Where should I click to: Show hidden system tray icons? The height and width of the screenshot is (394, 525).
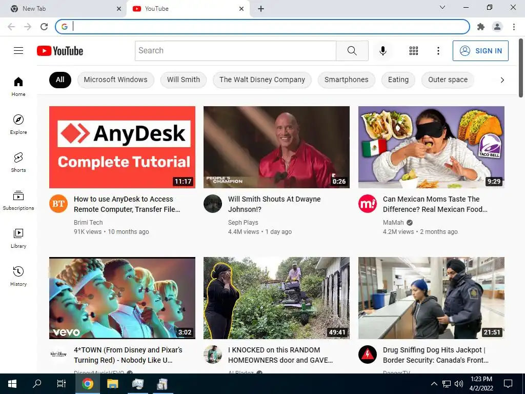434,384
